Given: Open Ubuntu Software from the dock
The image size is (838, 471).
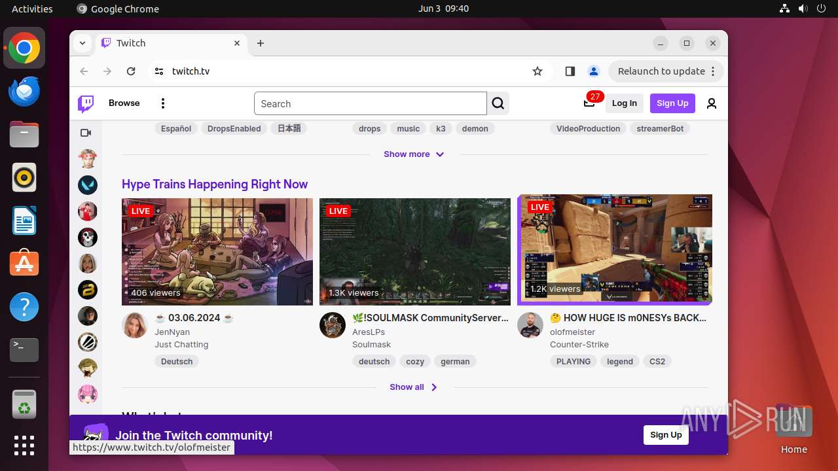Looking at the screenshot, I should [24, 264].
